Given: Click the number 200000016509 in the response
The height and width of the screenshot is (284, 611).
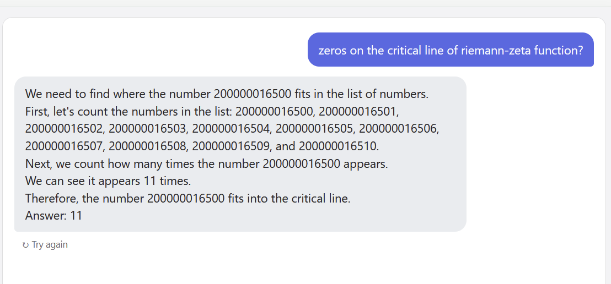Looking at the screenshot, I should tap(230, 146).
